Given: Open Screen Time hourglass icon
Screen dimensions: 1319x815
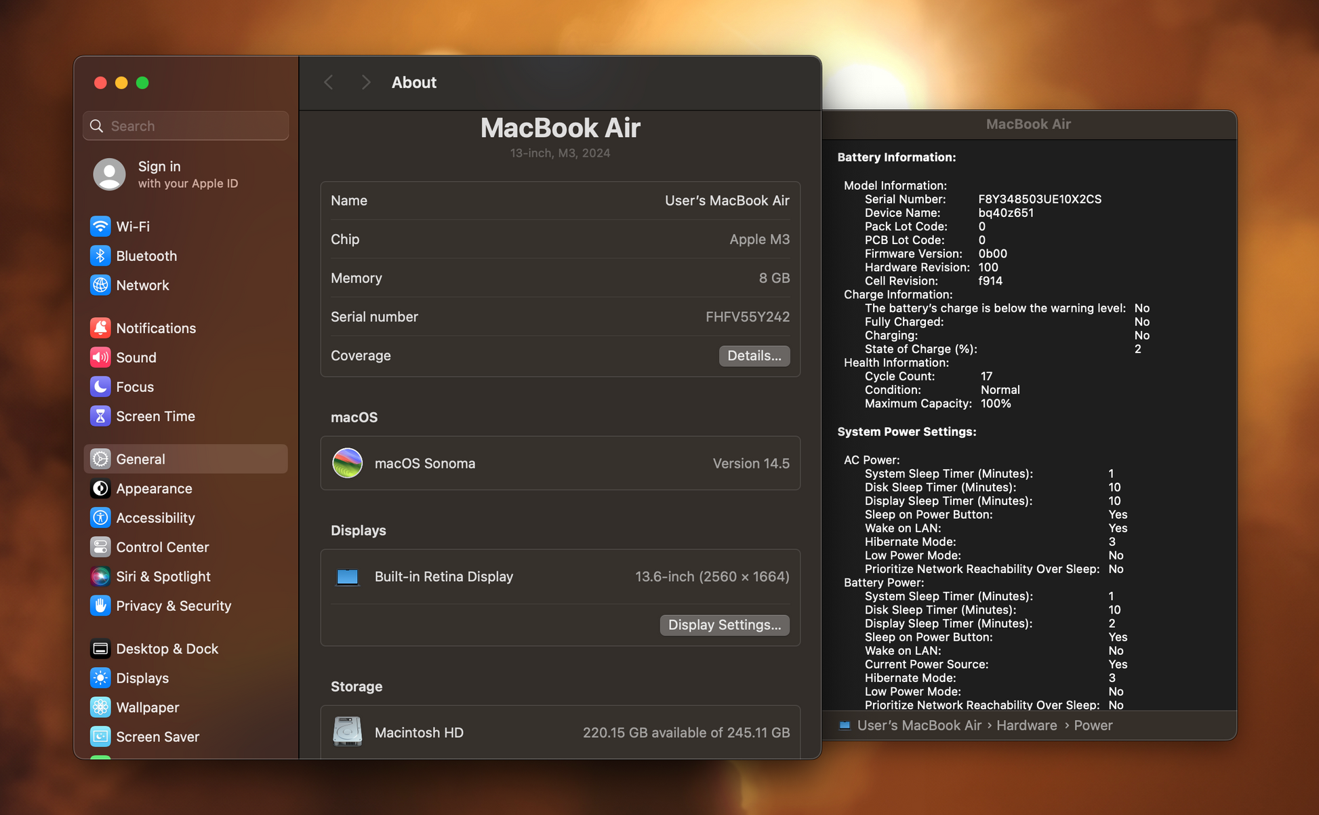Looking at the screenshot, I should tap(100, 416).
